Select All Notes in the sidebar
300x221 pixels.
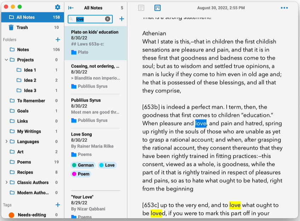point(25,17)
